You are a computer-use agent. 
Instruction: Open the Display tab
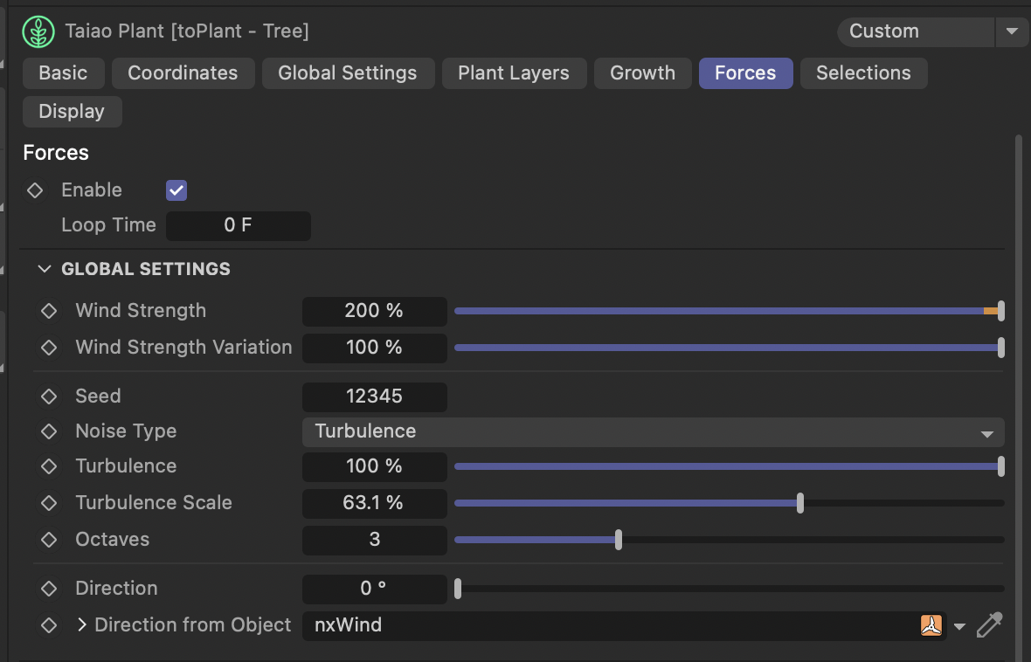tap(72, 112)
